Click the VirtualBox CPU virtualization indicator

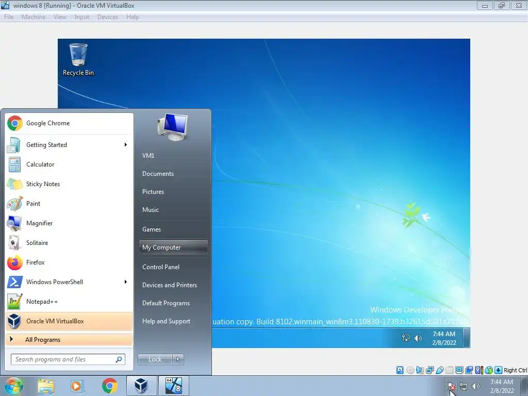click(478, 370)
